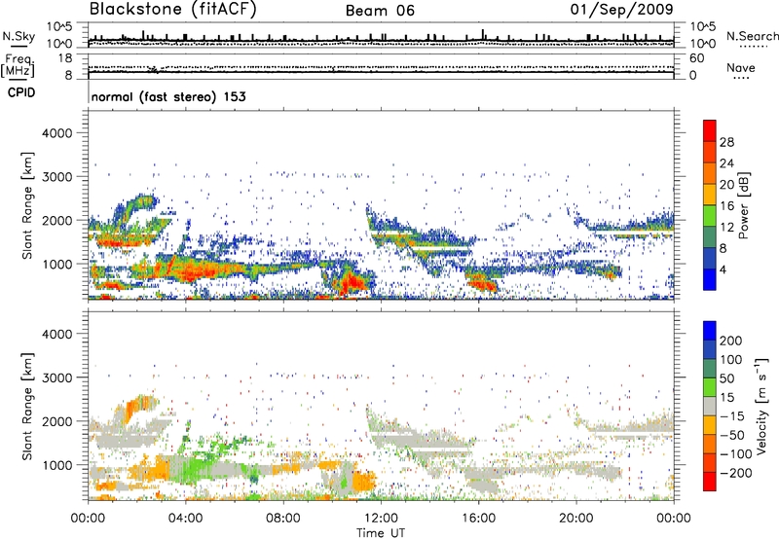The height and width of the screenshot is (539, 779).
Task: Click the power panel 'Slant Range [km]' label
Action: 27,205
